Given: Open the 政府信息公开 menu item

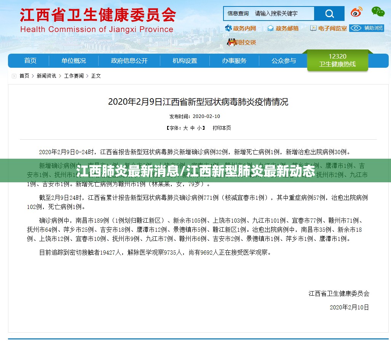Looking at the screenshot, I should point(129,61).
